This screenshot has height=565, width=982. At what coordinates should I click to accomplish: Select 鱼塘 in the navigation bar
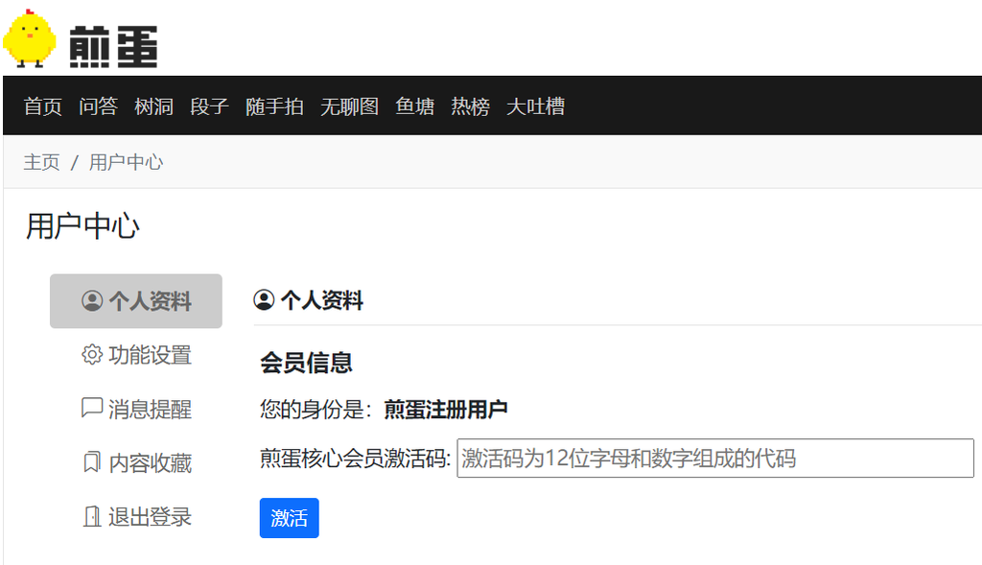tap(415, 106)
